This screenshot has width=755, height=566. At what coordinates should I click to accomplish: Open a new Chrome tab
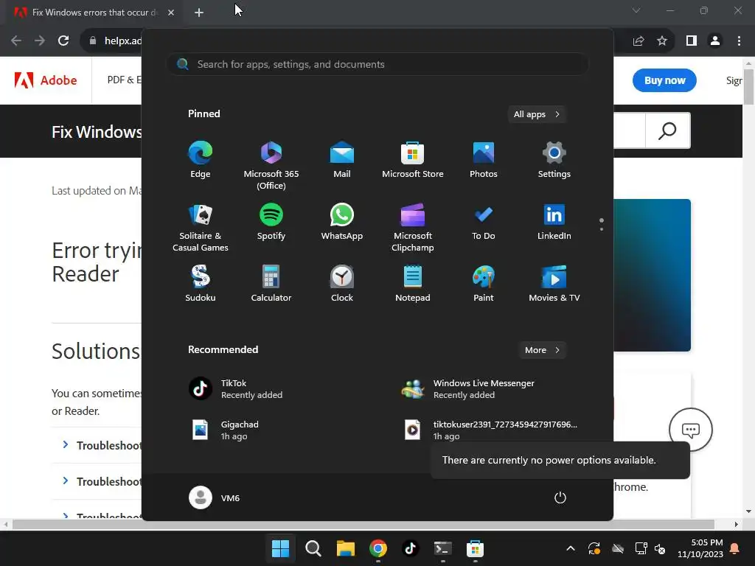pyautogui.click(x=199, y=13)
